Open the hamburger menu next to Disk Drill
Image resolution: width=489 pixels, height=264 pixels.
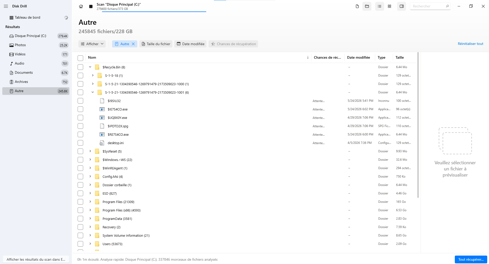[x=6, y=6]
